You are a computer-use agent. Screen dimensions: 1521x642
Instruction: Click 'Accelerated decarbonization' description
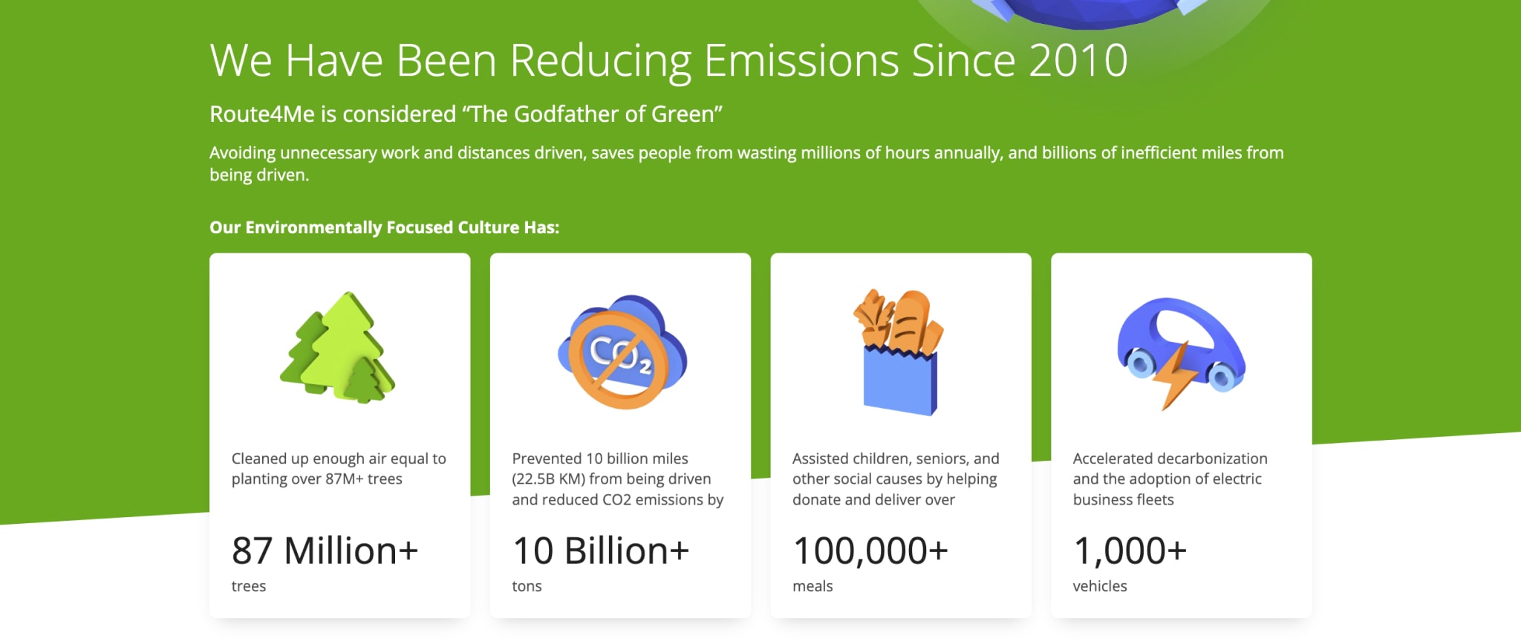[x=1170, y=479]
